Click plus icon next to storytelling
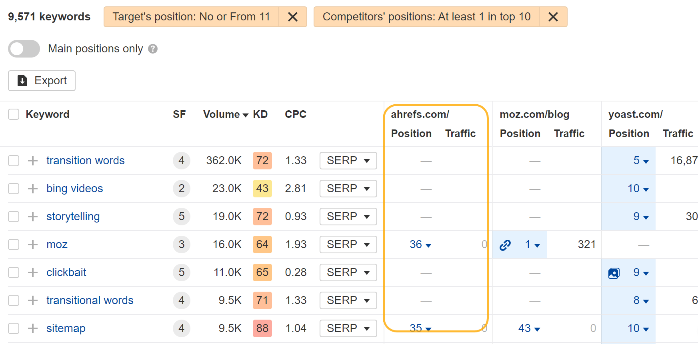Viewport: 698px width, 344px height. [x=33, y=217]
